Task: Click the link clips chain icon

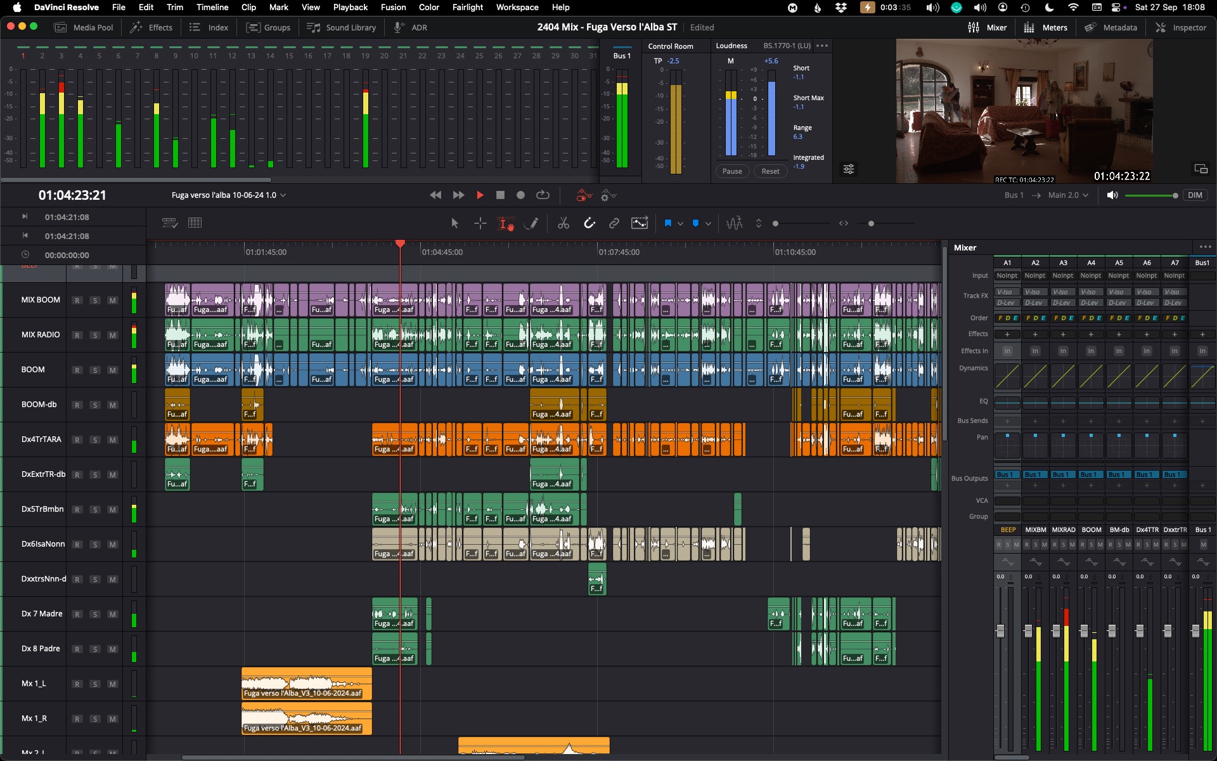Action: [x=614, y=223]
